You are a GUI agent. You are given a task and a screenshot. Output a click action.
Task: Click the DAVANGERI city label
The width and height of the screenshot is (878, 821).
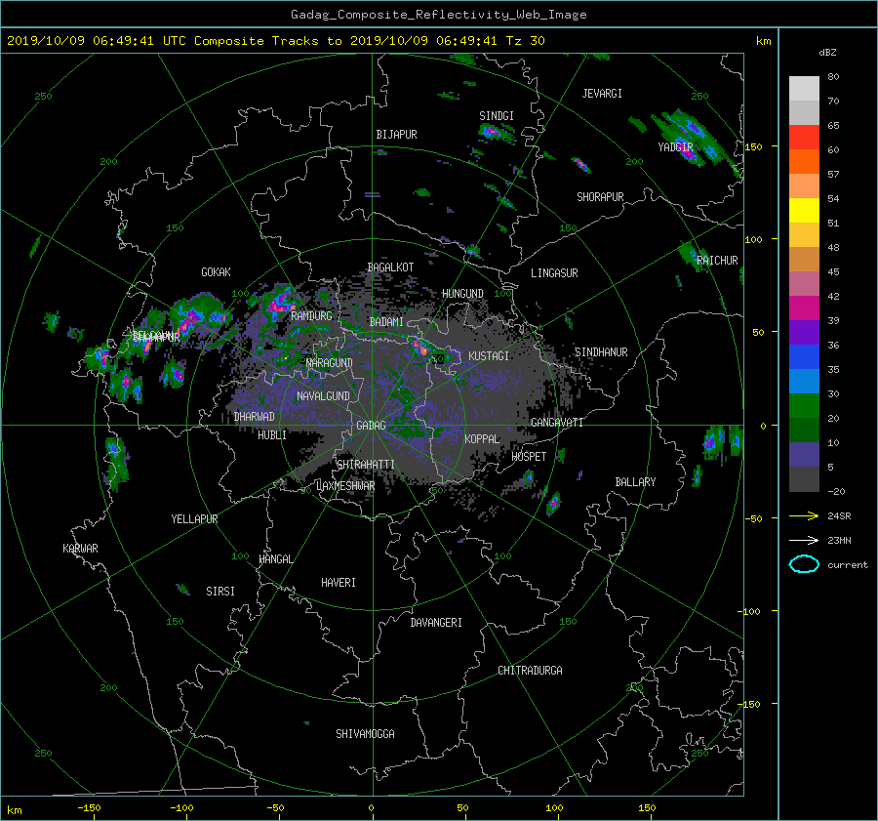(x=436, y=623)
